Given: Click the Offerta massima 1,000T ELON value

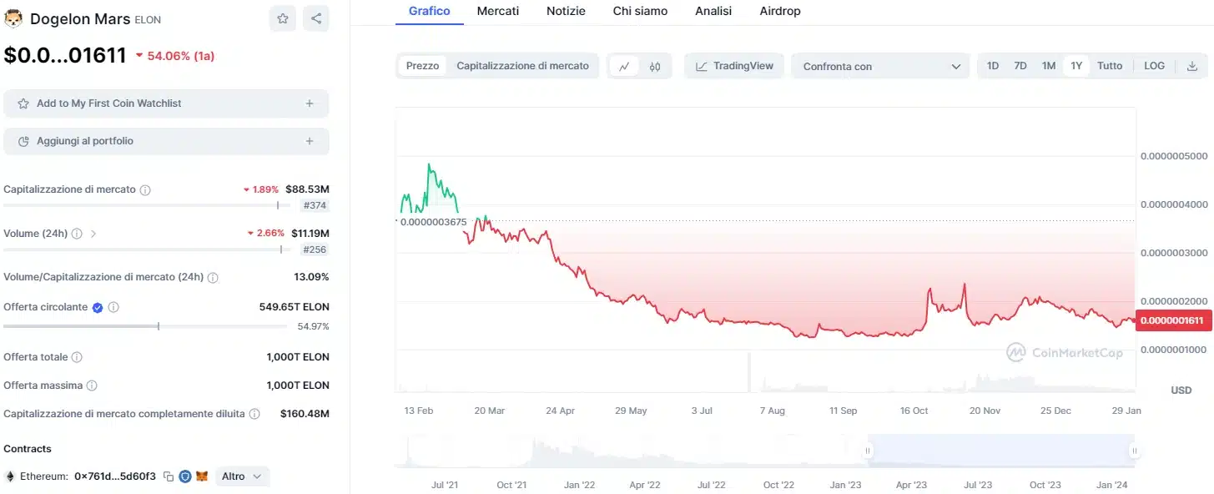Looking at the screenshot, I should click(x=298, y=386).
